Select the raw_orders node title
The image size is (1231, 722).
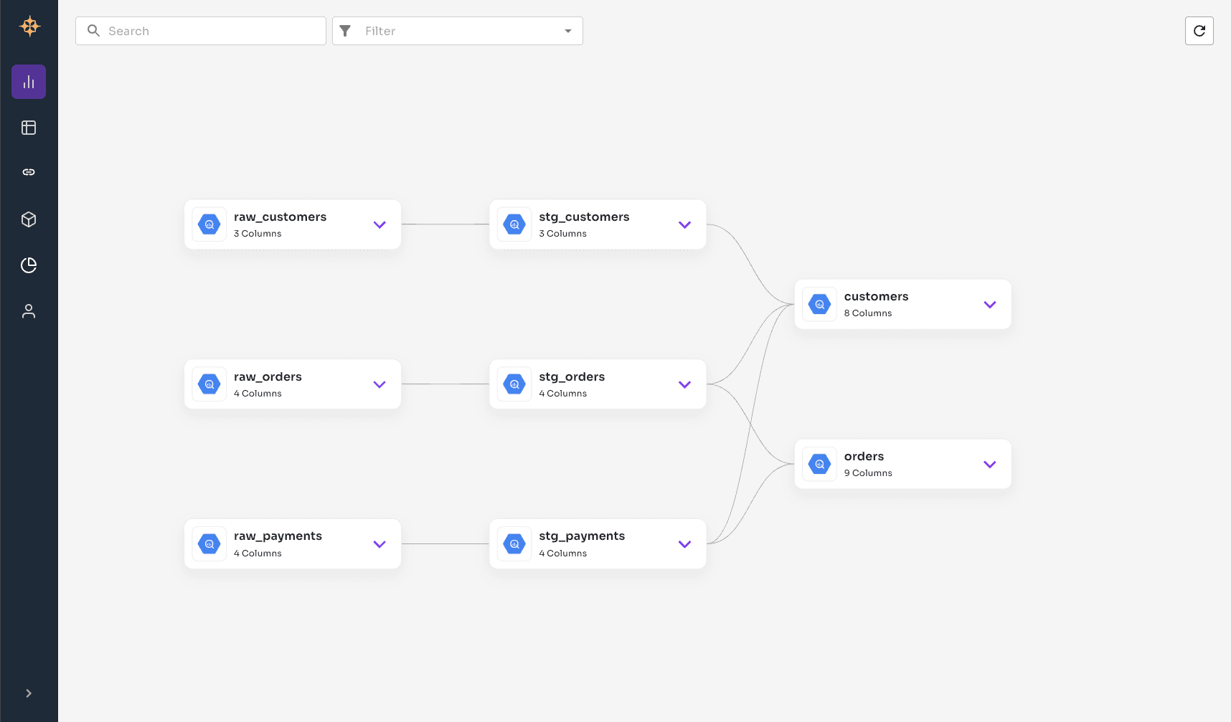[268, 377]
